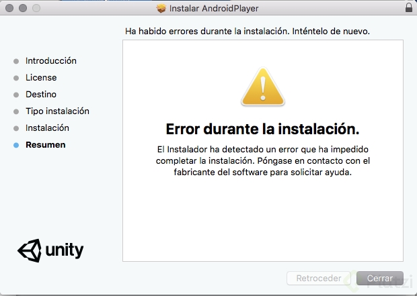Select the License step
Image resolution: width=417 pixels, height=296 pixels.
41,77
